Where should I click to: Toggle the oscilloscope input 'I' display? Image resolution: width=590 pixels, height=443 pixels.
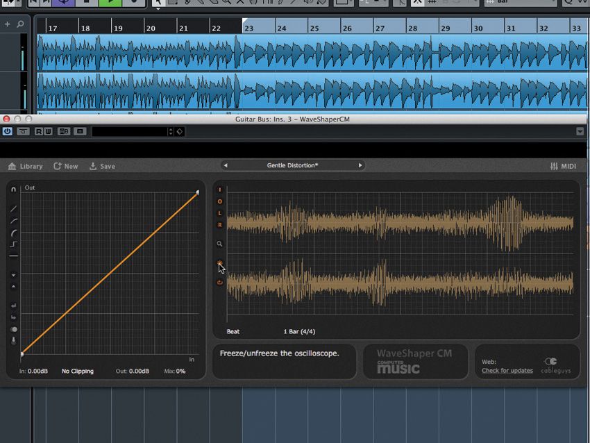[220, 190]
